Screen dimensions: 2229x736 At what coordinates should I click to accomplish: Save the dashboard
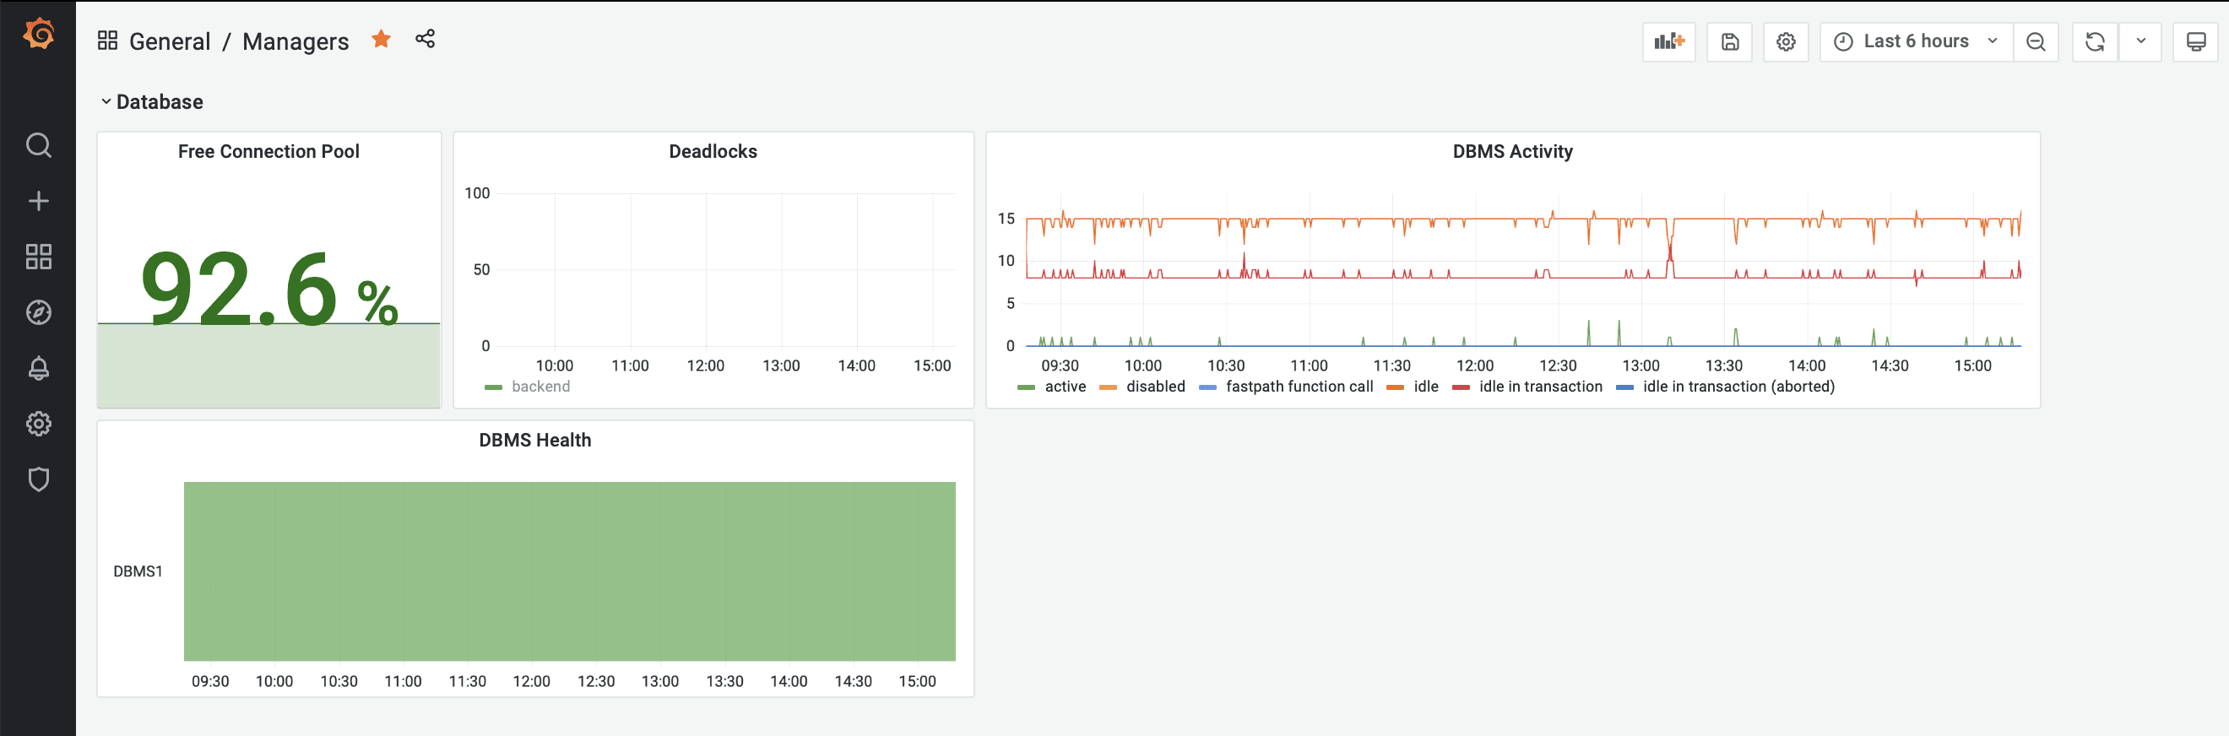[x=1729, y=41]
